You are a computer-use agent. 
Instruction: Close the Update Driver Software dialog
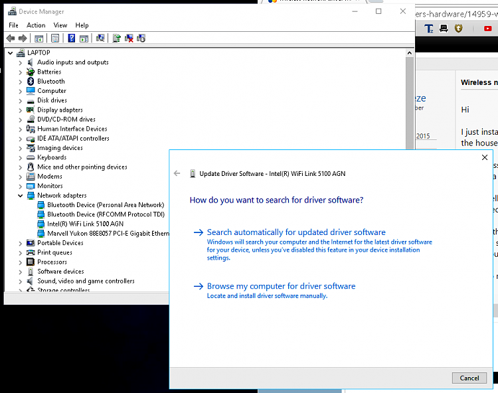[x=484, y=157]
